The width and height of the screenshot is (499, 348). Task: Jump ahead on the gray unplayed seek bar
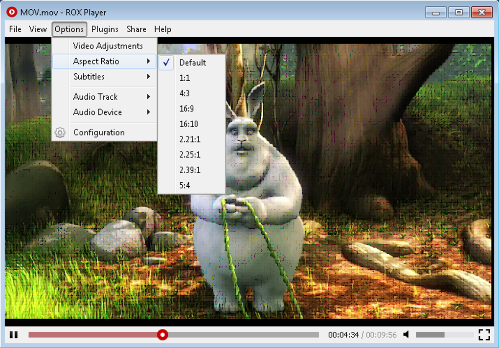pos(244,335)
